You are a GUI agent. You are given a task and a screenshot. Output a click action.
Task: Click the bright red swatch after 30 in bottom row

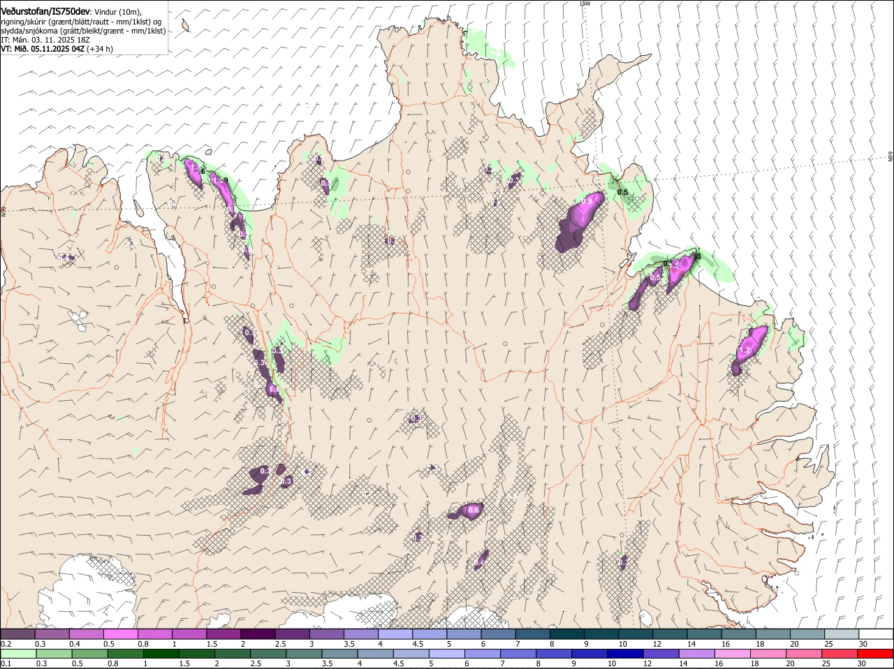(874, 654)
